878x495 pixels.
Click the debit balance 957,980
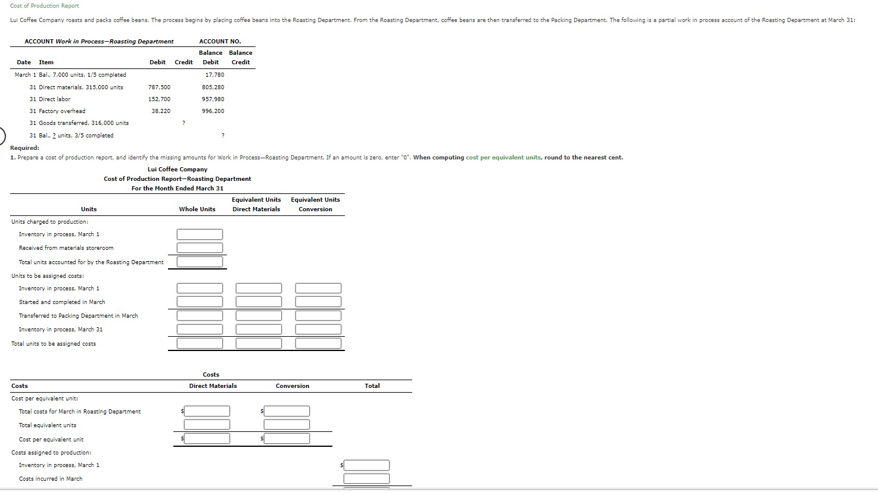(213, 99)
